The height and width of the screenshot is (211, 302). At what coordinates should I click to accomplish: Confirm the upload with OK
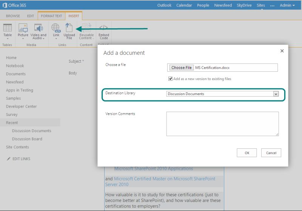(247, 153)
